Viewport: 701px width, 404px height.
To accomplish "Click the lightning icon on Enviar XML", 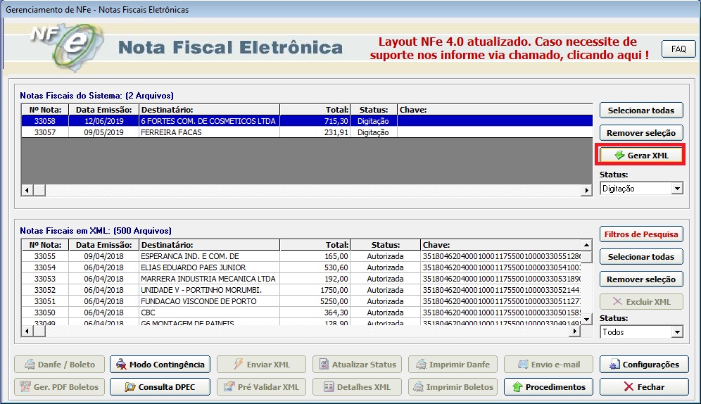I will coord(239,364).
